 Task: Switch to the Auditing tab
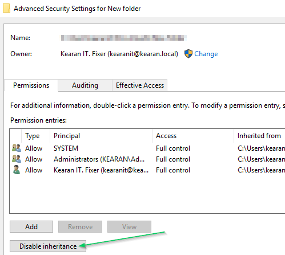85,85
